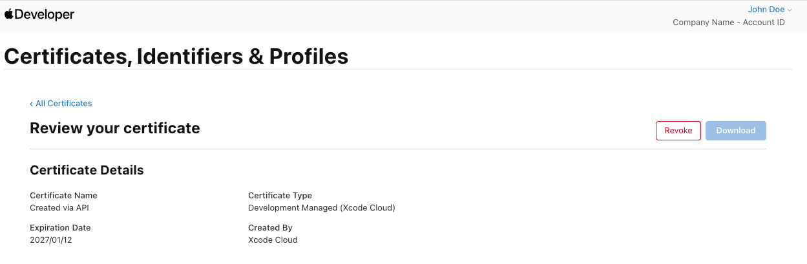Open the John Doe account menu
Screen dimensions: 807x264
click(x=766, y=10)
